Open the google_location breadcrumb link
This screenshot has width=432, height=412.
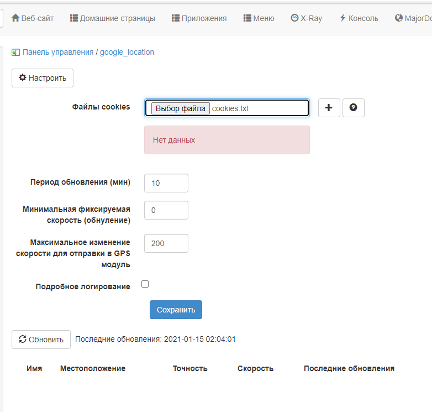click(127, 52)
